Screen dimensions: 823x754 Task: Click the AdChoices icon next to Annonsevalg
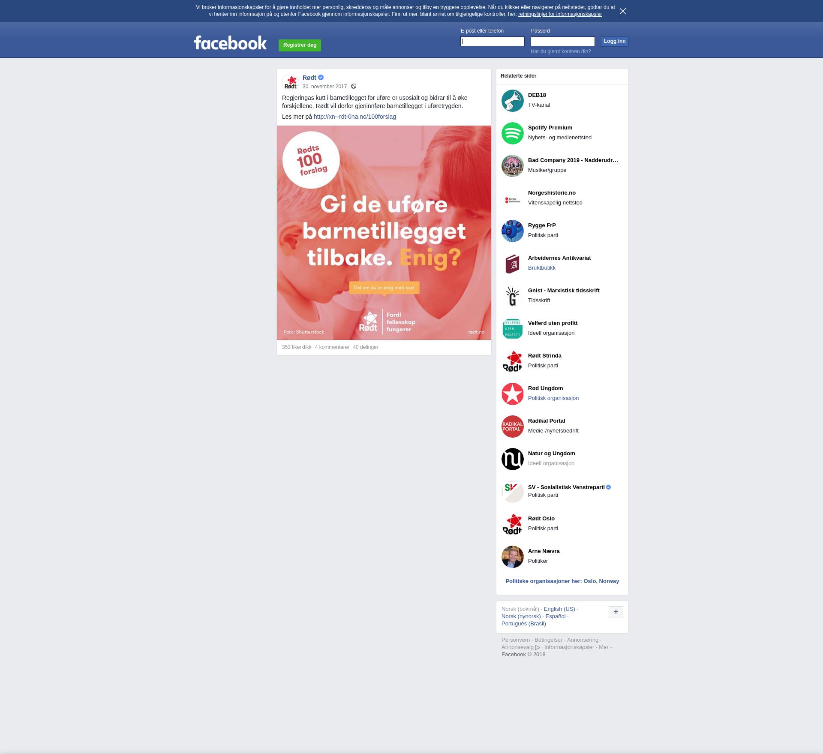[x=538, y=648]
